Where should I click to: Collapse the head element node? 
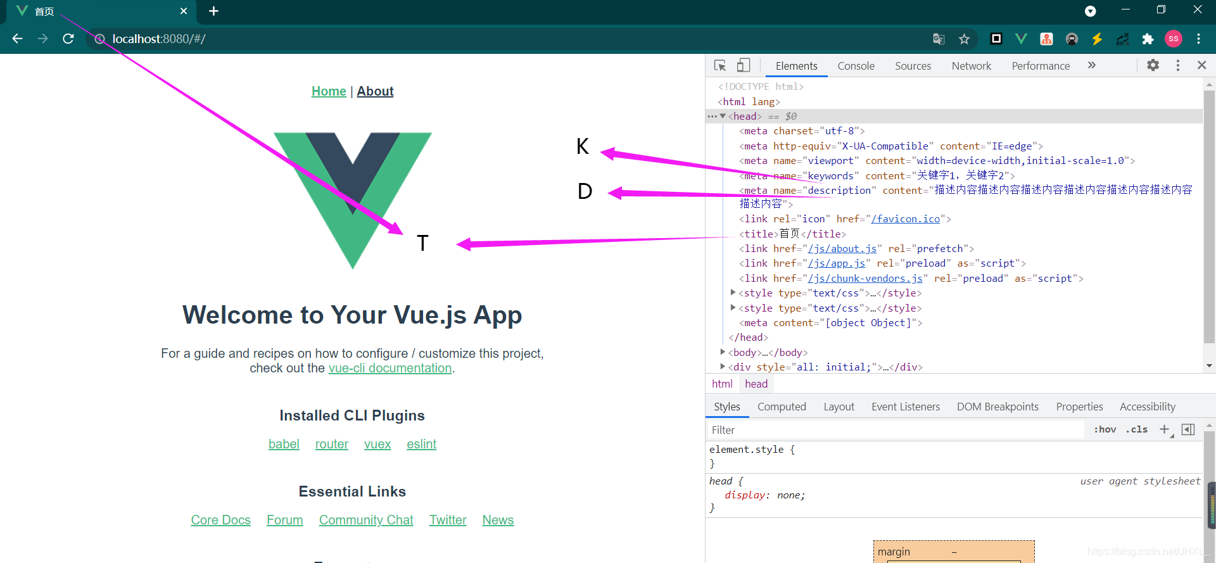click(x=723, y=116)
